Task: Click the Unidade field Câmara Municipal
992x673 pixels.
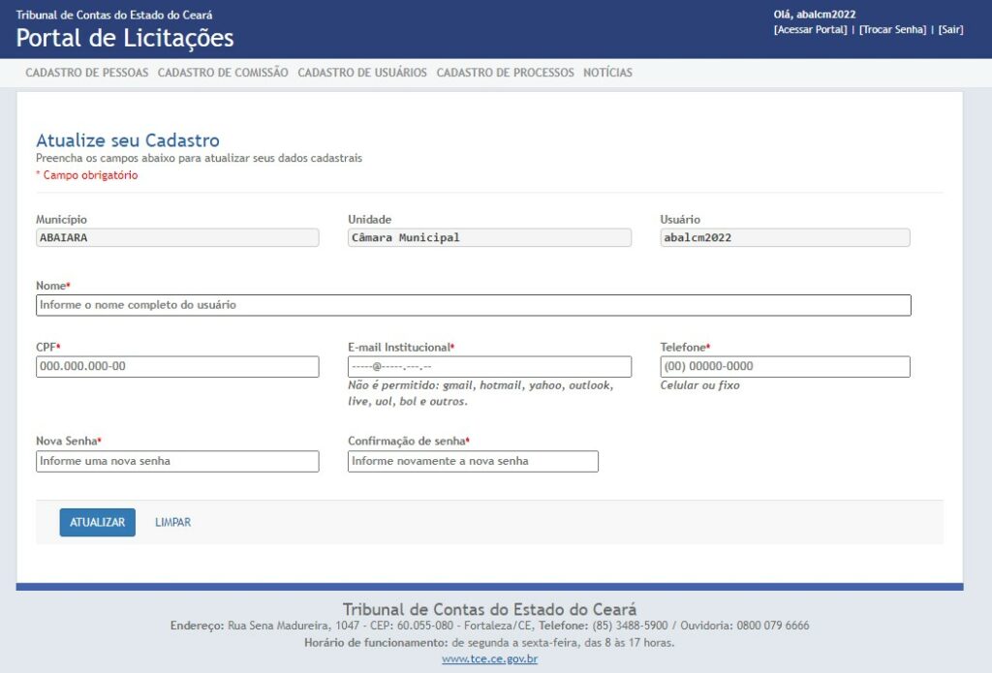Action: 489,238
